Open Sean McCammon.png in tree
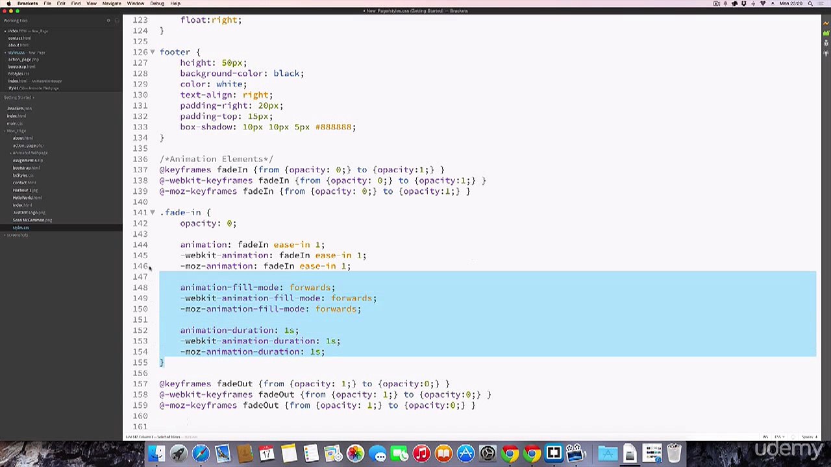Screen dimensions: 831x467 [x=32, y=220]
